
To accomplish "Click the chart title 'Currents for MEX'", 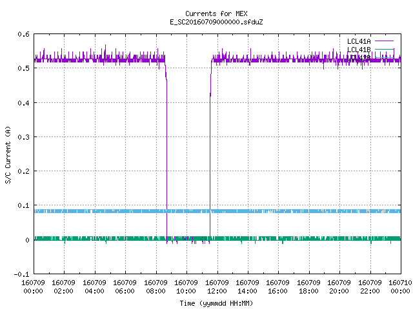I will (216, 14).
